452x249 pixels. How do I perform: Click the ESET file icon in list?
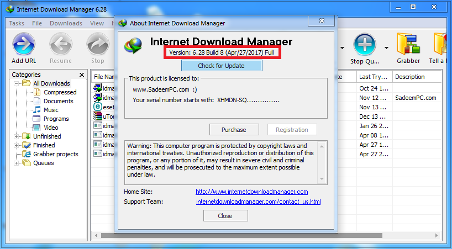[x=98, y=107]
